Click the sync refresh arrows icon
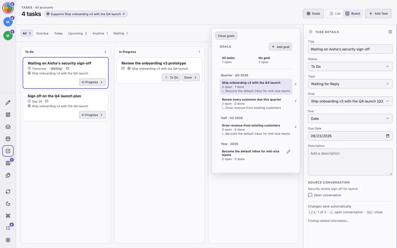Viewport: 397px width, 248px height. pyautogui.click(x=8, y=192)
